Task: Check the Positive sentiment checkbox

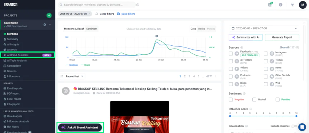Action: (x=278, y=100)
